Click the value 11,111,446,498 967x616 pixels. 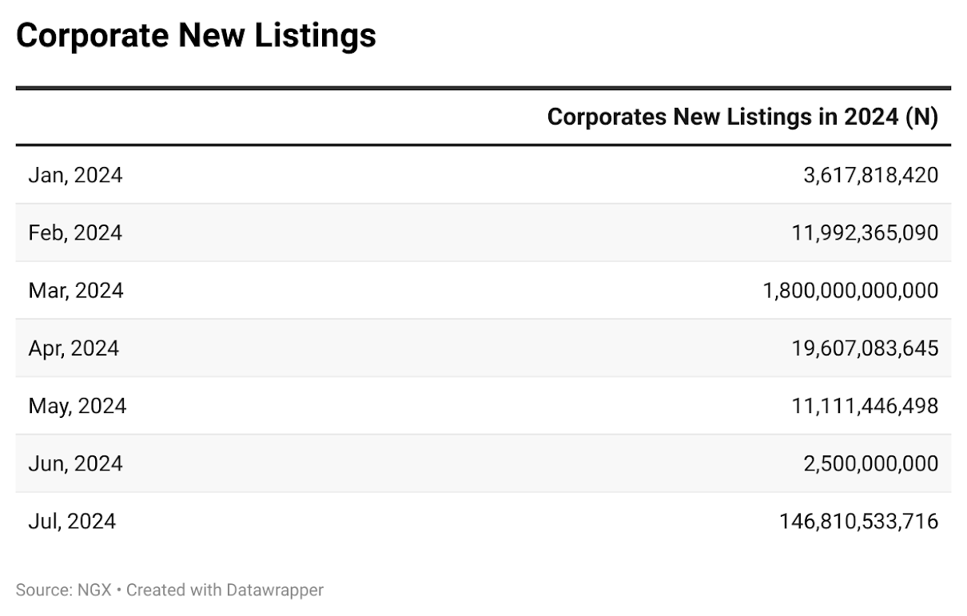(x=865, y=406)
